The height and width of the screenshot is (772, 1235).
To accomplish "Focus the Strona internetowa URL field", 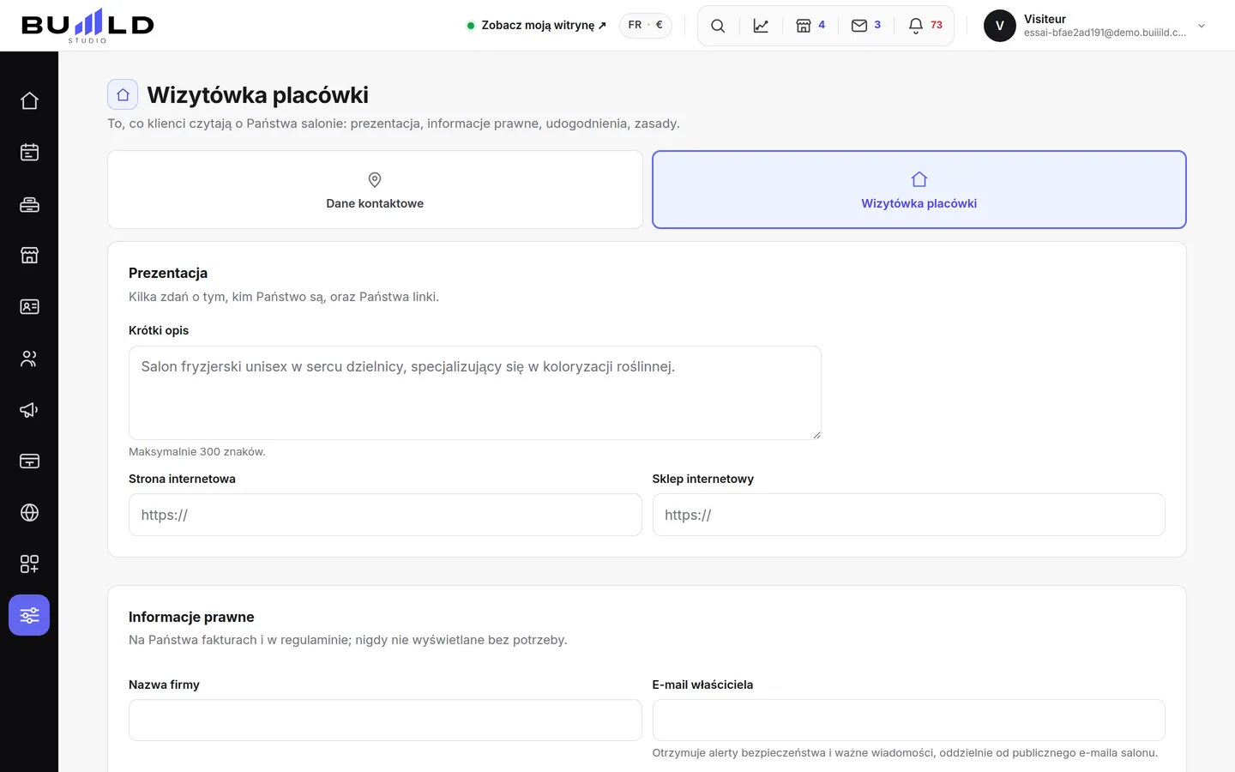I will click(x=385, y=515).
